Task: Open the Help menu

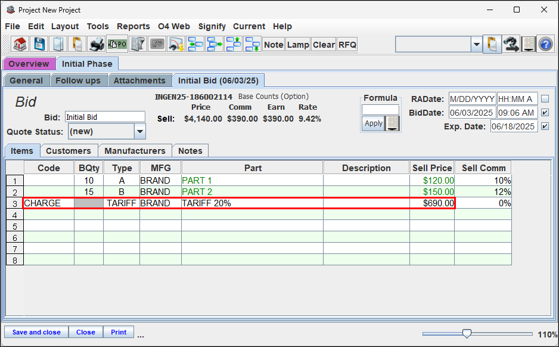Action: (x=282, y=26)
